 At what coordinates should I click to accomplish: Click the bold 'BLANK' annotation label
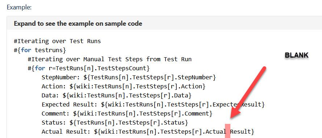[x=297, y=55]
